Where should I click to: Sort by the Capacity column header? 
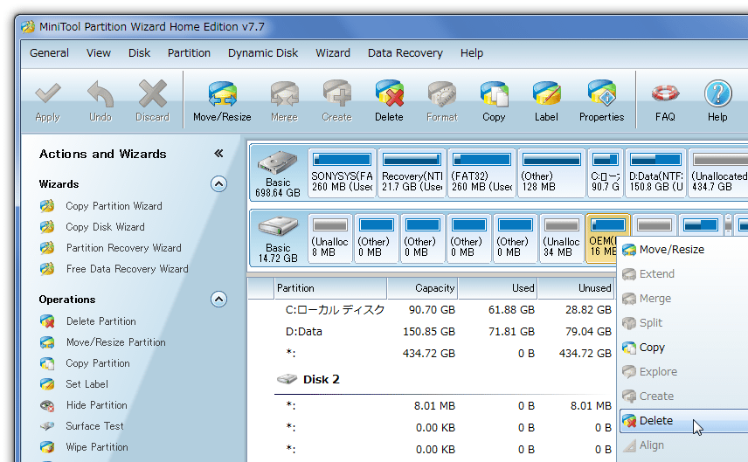[x=423, y=288]
